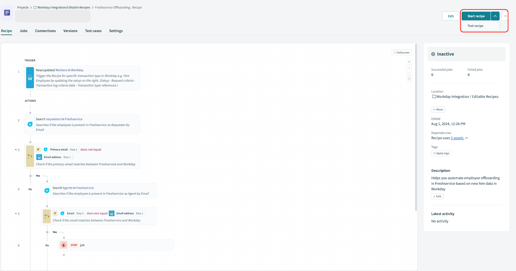This screenshot has width=516, height=271.
Task: Click the Start recipe button
Action: [476, 16]
